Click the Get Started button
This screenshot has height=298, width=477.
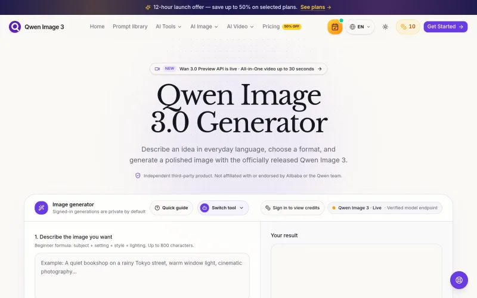[445, 27]
